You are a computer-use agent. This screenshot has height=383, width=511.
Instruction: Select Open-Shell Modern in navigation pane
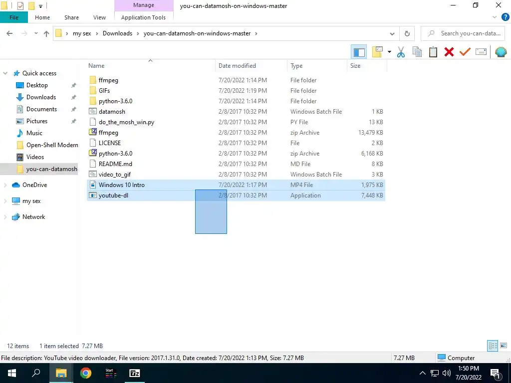tap(52, 145)
